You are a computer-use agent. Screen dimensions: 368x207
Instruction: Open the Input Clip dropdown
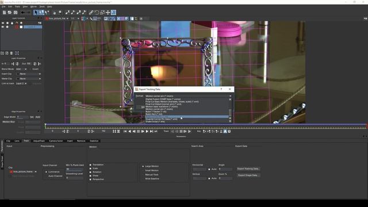click(x=23, y=172)
